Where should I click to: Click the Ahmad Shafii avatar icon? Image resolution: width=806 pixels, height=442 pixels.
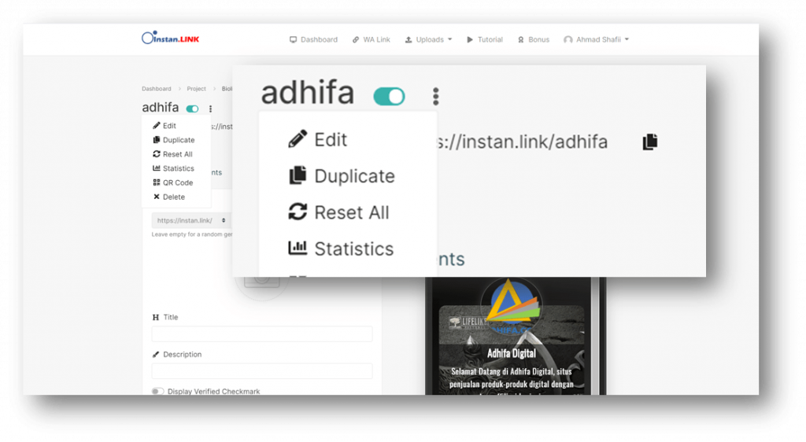coord(568,39)
